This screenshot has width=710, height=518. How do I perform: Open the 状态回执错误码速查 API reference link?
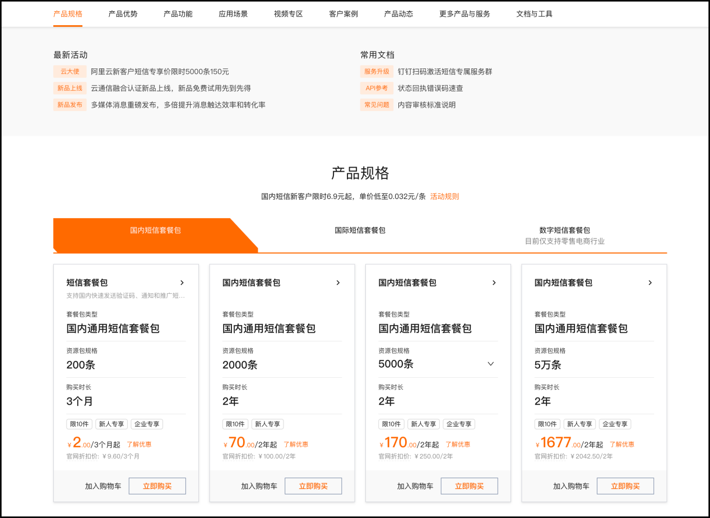tap(430, 88)
